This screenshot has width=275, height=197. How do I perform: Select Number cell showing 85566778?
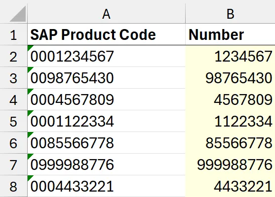click(x=230, y=143)
